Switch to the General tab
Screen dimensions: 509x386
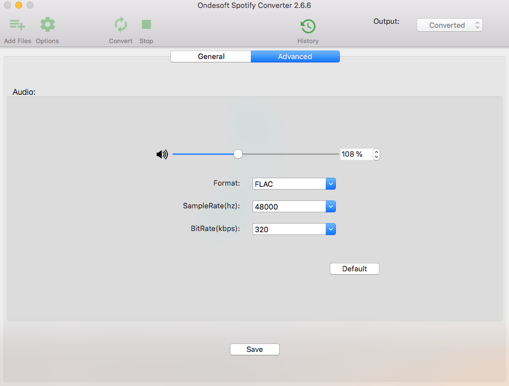211,57
